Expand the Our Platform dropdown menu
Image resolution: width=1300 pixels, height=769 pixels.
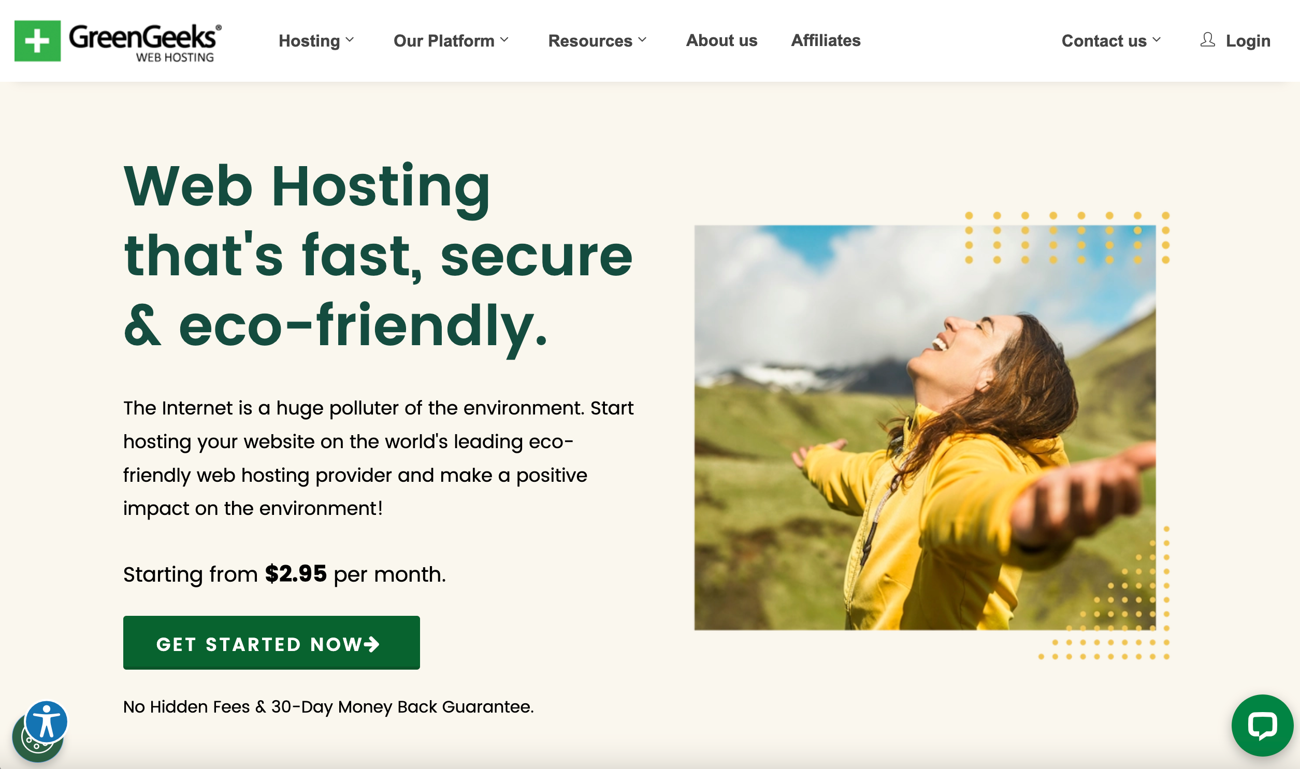click(x=450, y=40)
